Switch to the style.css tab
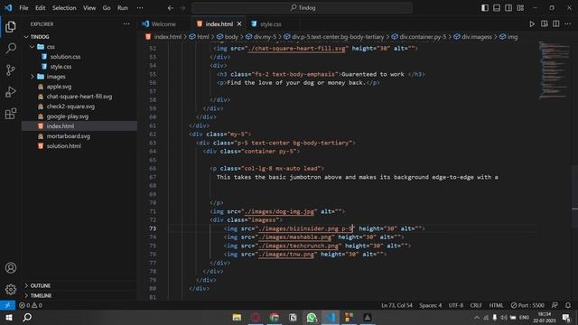 [271, 24]
